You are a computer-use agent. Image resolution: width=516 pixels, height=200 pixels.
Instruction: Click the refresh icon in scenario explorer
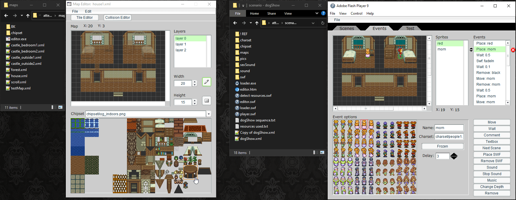tap(322, 23)
